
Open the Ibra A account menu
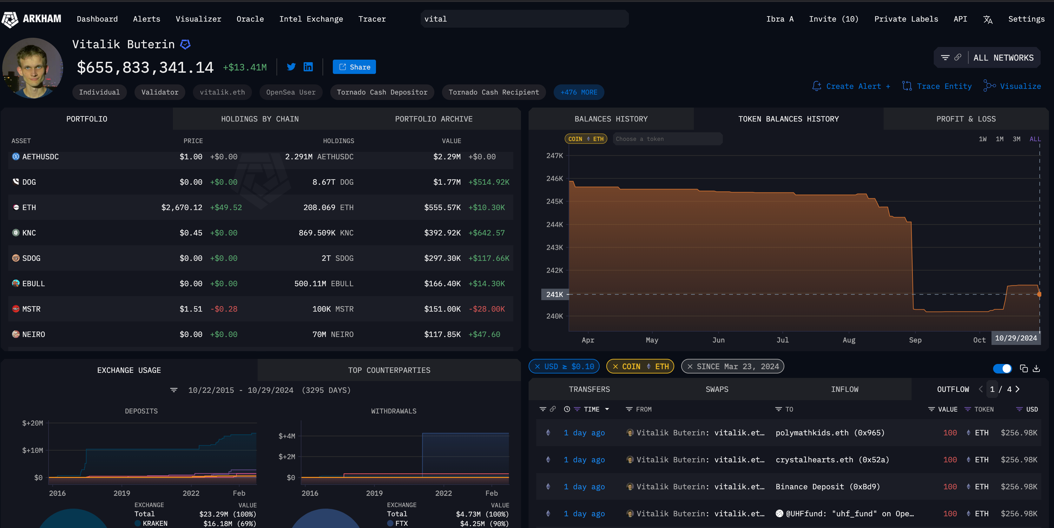coord(780,19)
